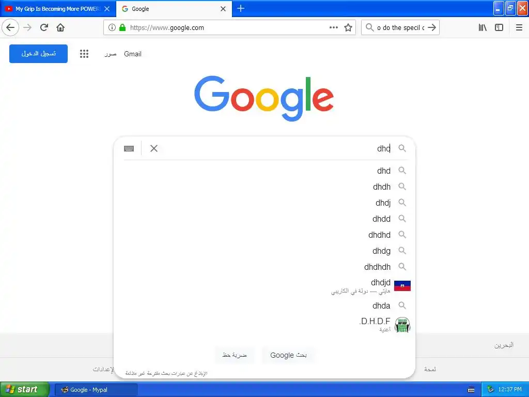Bookmark this page with the star icon
The width and height of the screenshot is (529, 397).
[x=348, y=27]
